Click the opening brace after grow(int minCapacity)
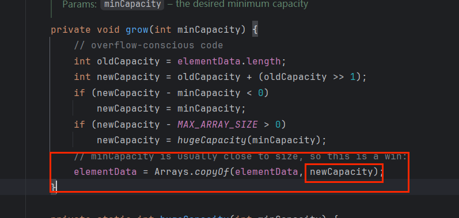 [255, 30]
